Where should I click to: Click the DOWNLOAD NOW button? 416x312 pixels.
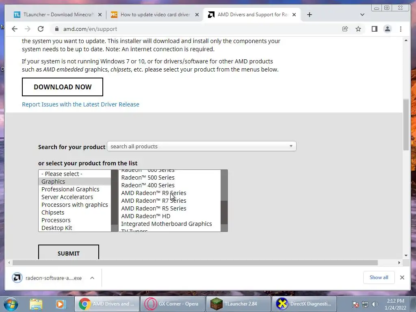click(62, 87)
